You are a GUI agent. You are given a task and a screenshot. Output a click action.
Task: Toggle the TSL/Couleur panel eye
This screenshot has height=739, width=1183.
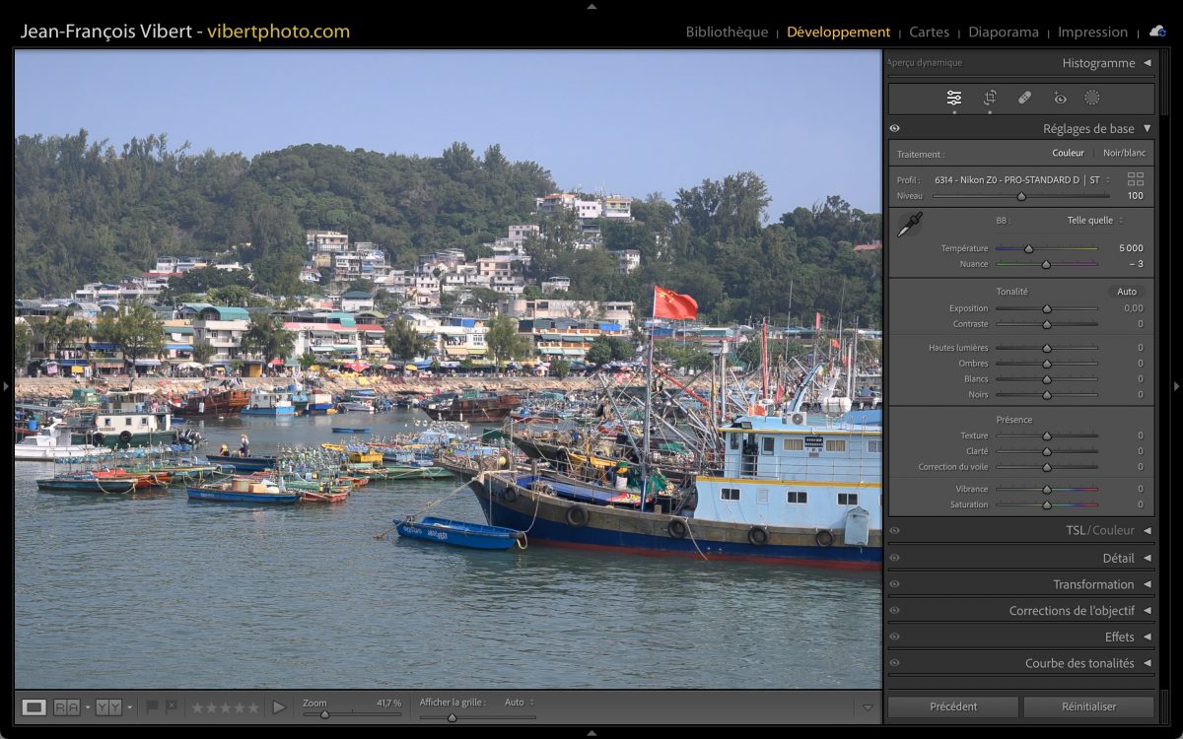click(895, 530)
